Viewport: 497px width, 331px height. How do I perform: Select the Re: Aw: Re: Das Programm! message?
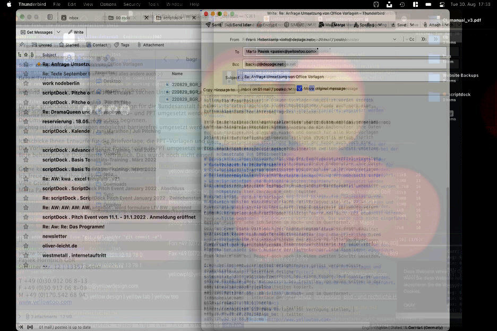[109, 227]
